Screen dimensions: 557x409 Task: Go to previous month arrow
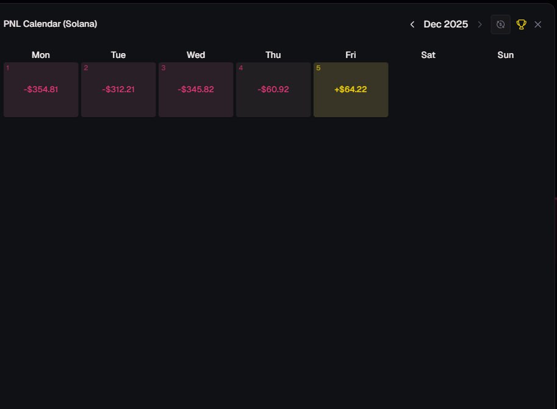click(412, 24)
